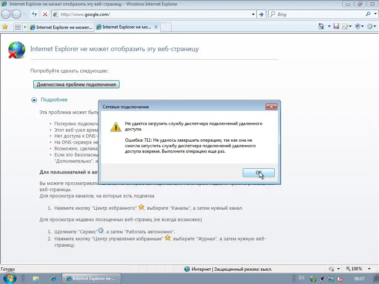379x284 pixels.
Task: Click the Сетевые подключения dialog title
Action: click(x=126, y=107)
